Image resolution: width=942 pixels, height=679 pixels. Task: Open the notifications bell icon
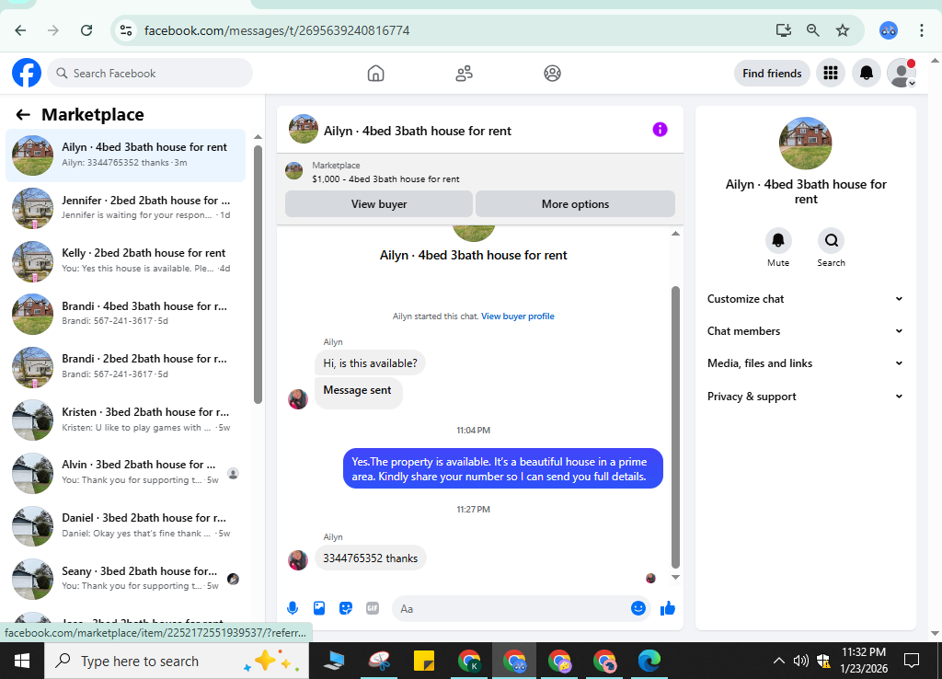867,74
